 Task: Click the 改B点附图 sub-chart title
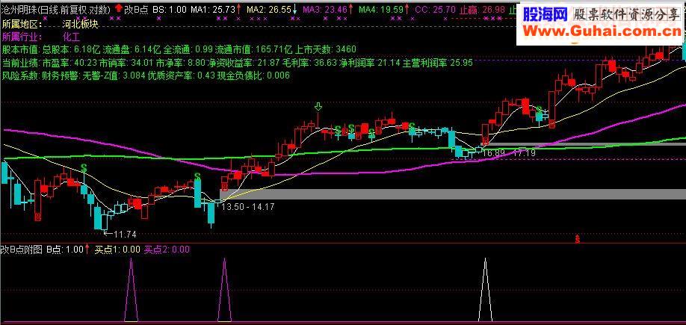point(22,250)
